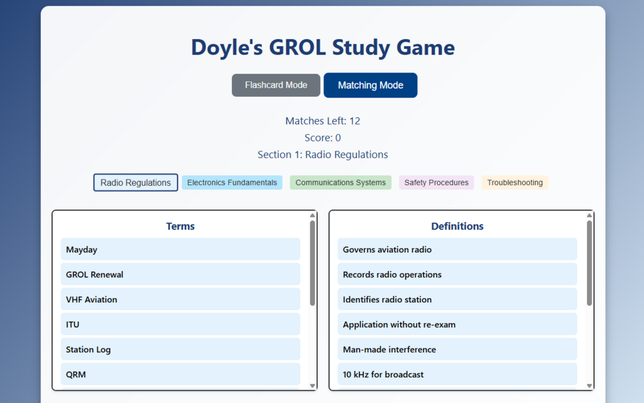Viewport: 644px width, 403px height.
Task: Click the 'Doyle's GROL Study Game' title
Action: (x=323, y=47)
